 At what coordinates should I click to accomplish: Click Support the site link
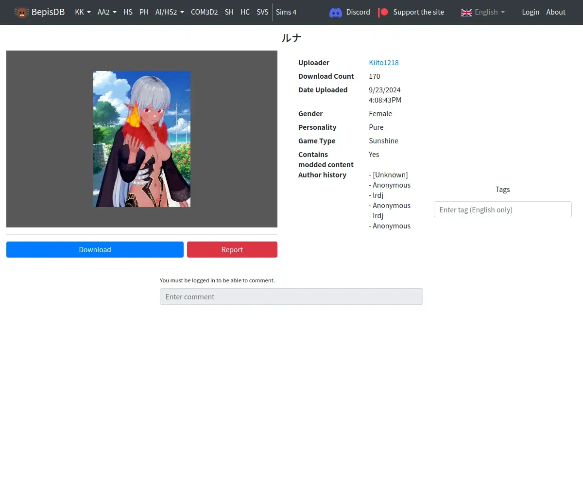pyautogui.click(x=418, y=12)
